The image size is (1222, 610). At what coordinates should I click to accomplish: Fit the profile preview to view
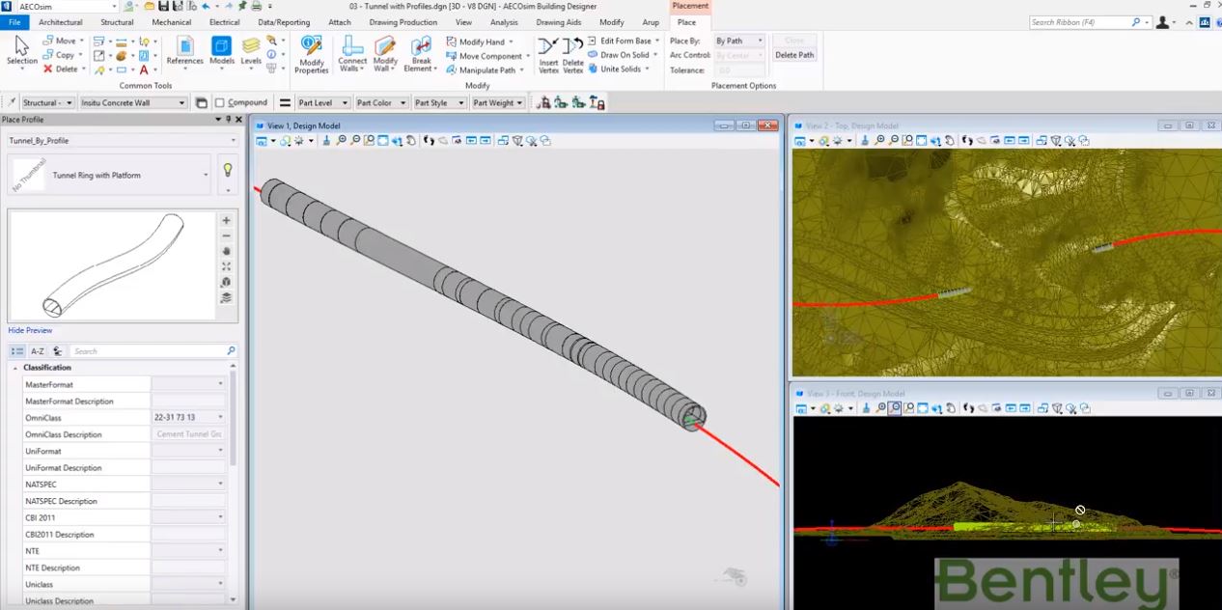point(226,266)
